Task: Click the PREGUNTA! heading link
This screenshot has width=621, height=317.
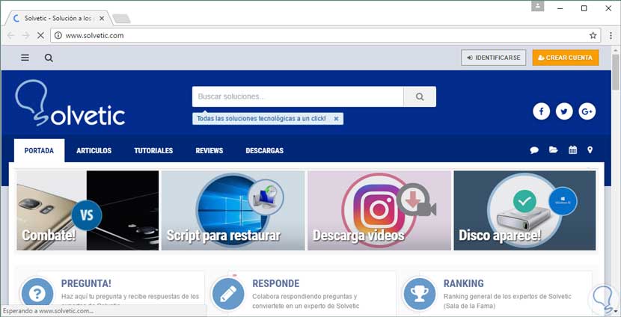Action: click(x=86, y=283)
